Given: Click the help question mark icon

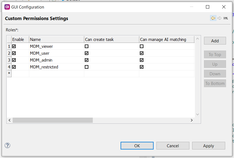Looking at the screenshot, I should click(x=7, y=145).
